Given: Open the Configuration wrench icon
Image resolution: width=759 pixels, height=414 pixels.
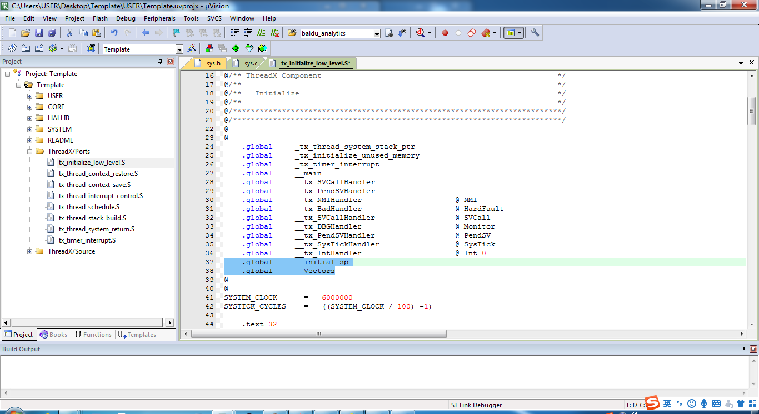Looking at the screenshot, I should tap(535, 33).
